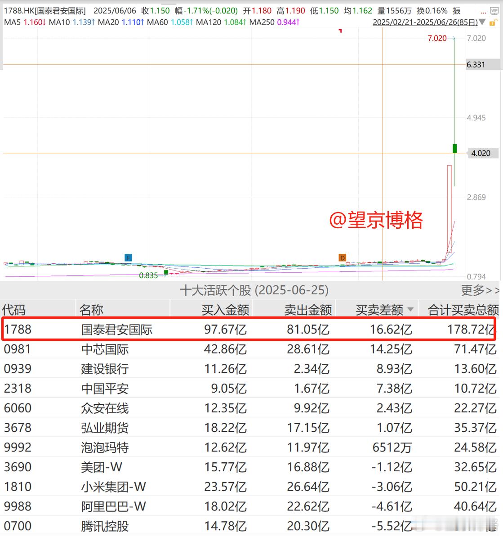Click the MA60 1.058 indicator
503x536 pixels.
tap(170, 22)
